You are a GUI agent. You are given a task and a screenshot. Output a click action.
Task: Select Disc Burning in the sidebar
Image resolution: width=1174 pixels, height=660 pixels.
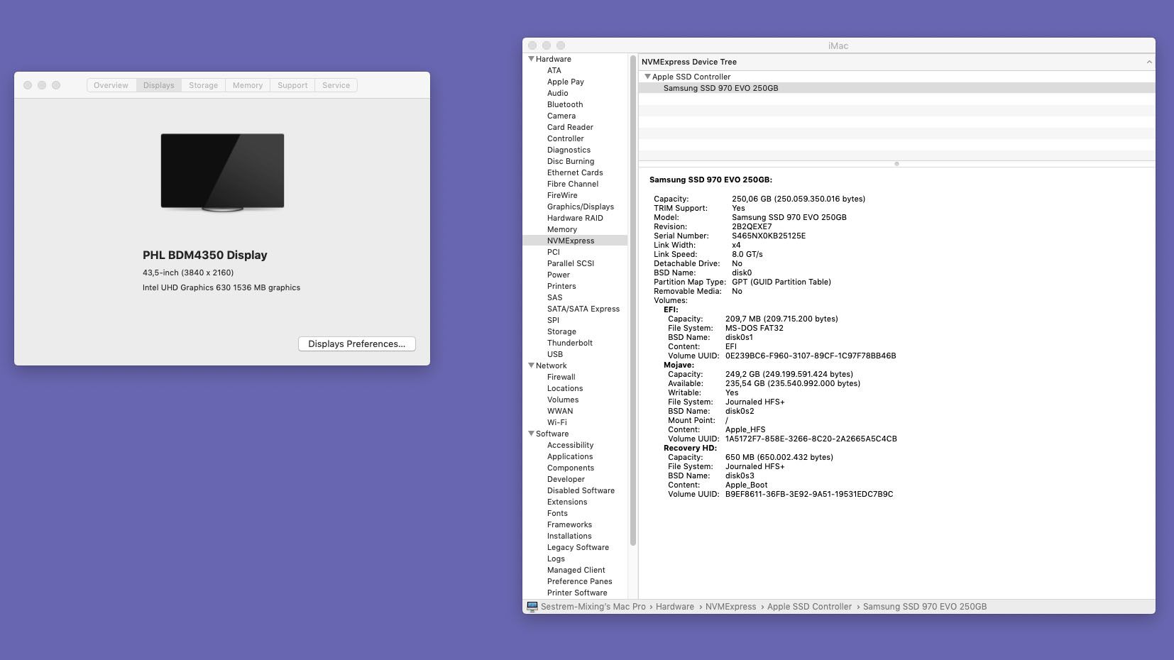pos(571,161)
